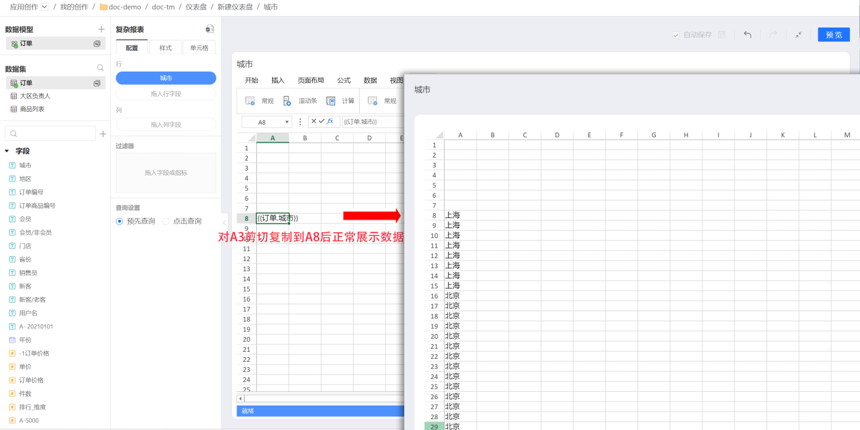
Task: Select the 销售员 field
Action: (x=28, y=273)
